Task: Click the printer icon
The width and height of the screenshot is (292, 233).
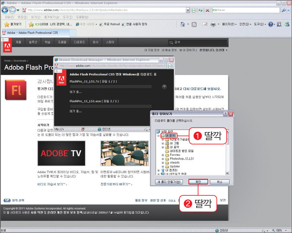Action: (x=213, y=24)
